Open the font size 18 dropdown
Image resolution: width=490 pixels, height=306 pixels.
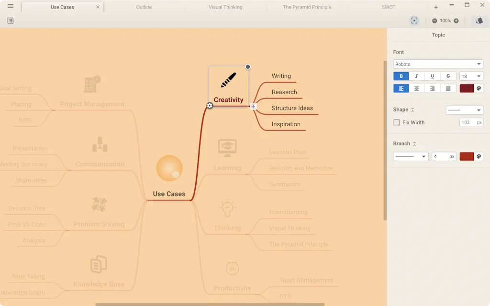(x=471, y=76)
